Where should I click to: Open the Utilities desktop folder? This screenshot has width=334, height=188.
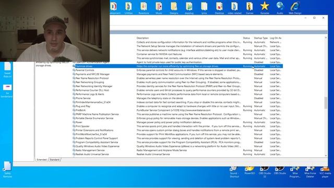(x=128, y=8)
